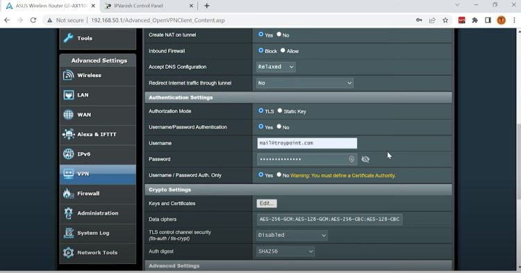Toggle the browser side panel icon

(488, 20)
